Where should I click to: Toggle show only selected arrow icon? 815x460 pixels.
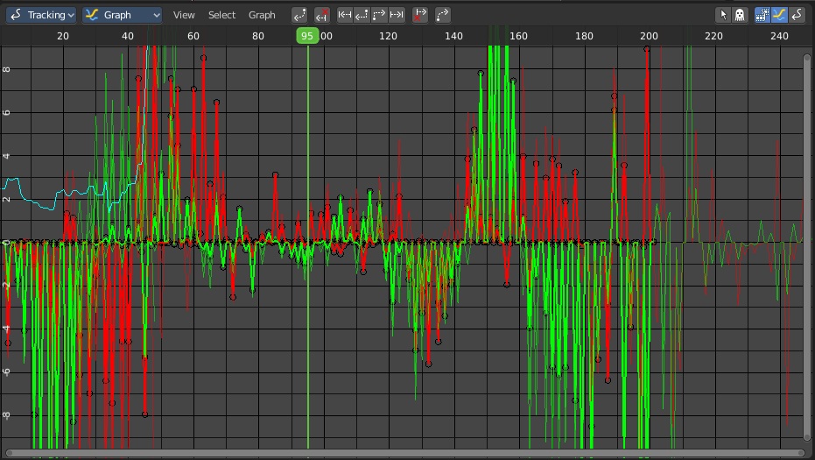pyautogui.click(x=723, y=15)
